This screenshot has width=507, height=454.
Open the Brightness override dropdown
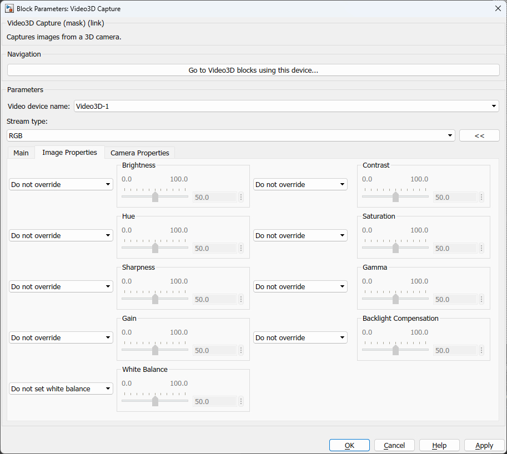click(61, 184)
